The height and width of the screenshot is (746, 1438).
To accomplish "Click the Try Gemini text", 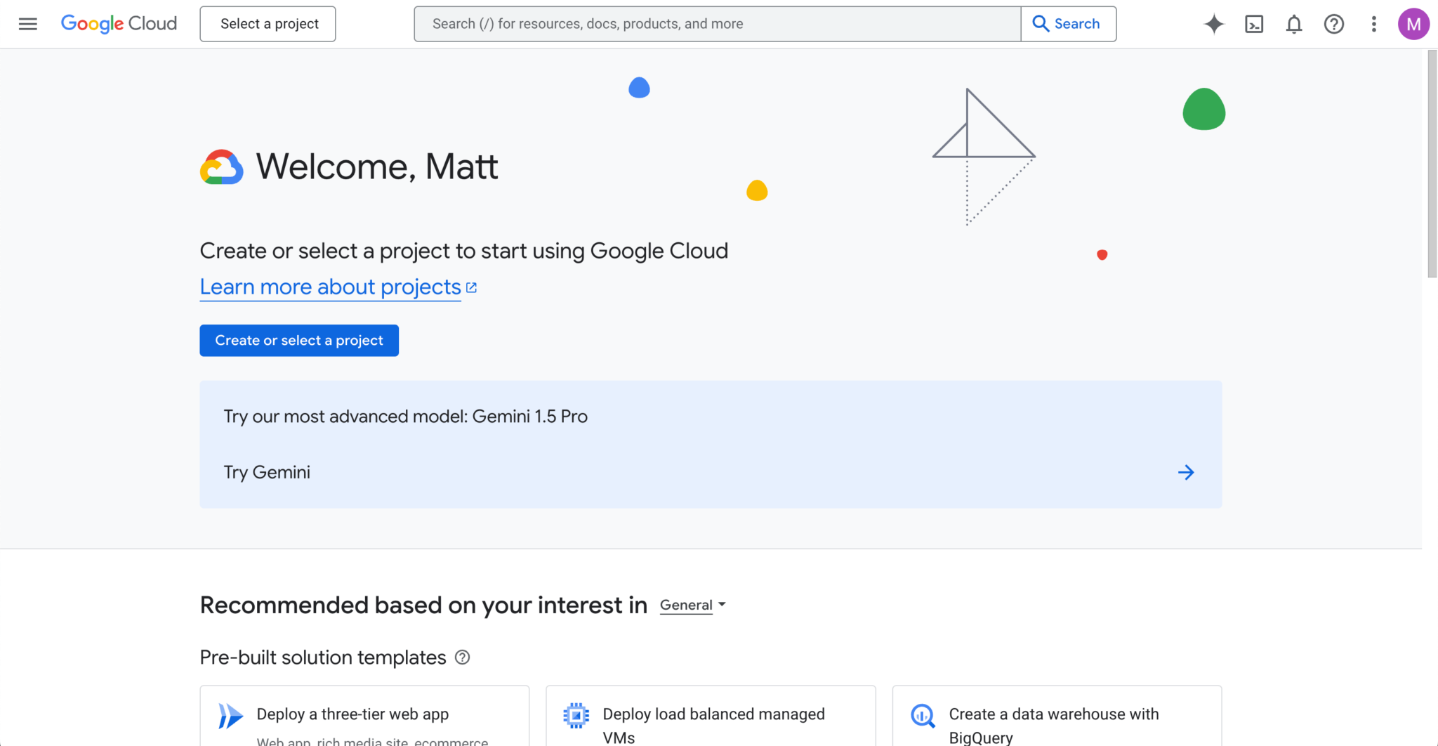I will [267, 472].
